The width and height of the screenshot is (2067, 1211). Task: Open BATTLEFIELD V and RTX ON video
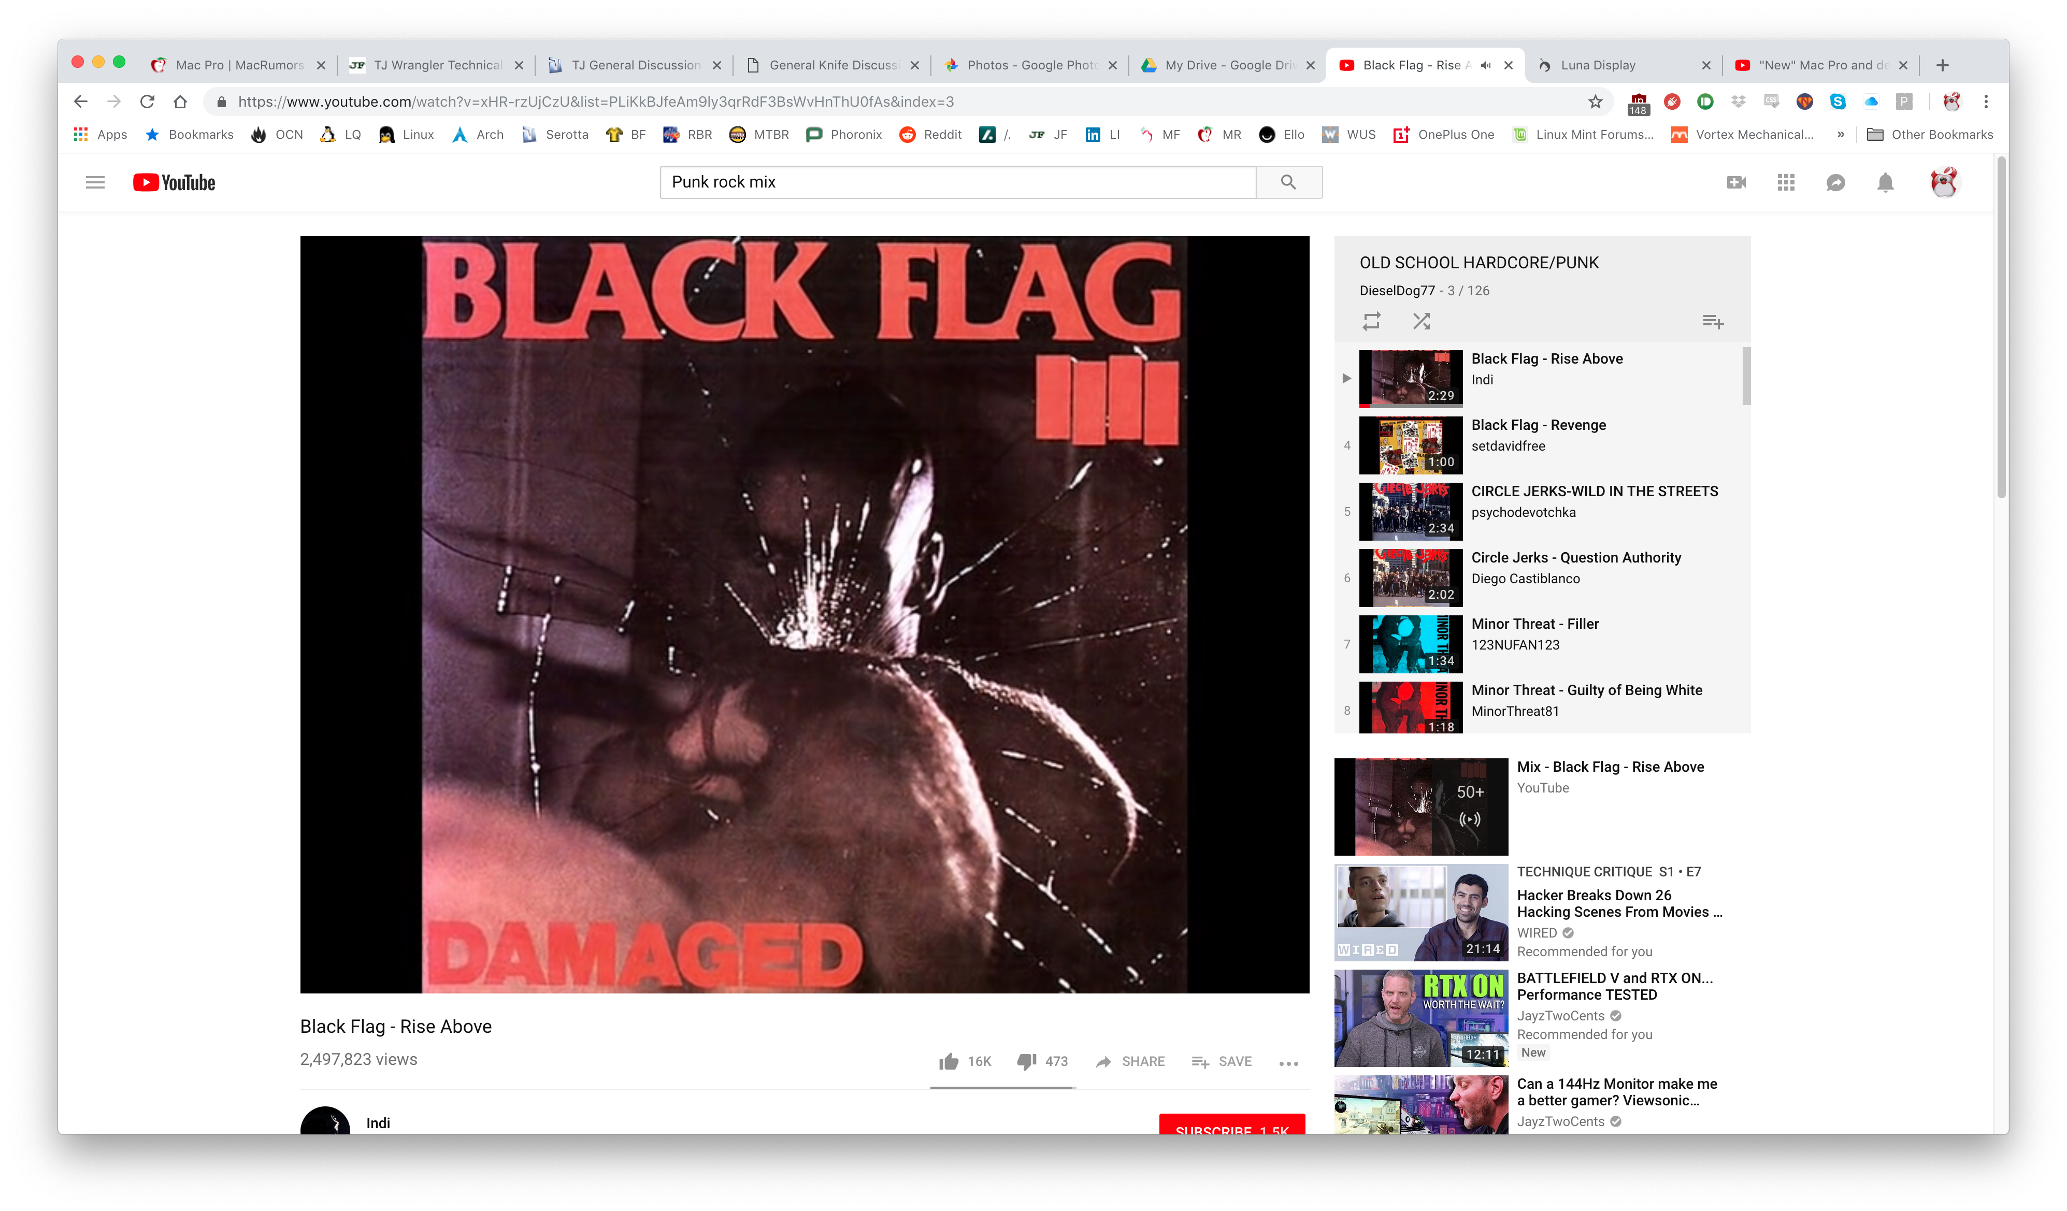click(1614, 986)
